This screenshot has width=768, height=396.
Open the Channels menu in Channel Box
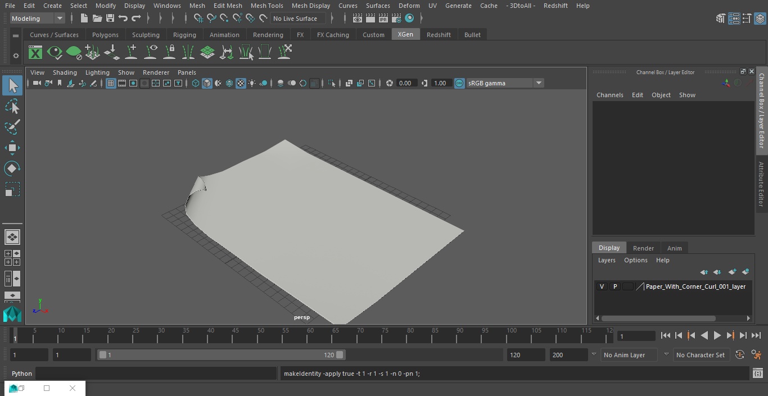pos(610,95)
